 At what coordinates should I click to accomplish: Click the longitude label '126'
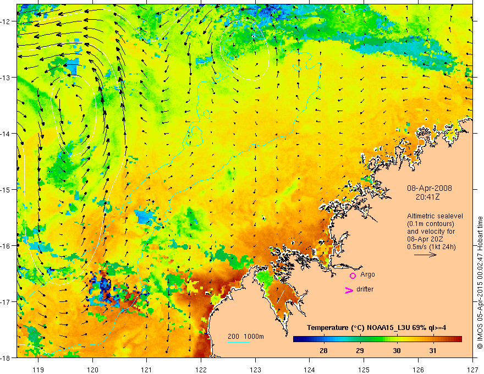click(418, 370)
